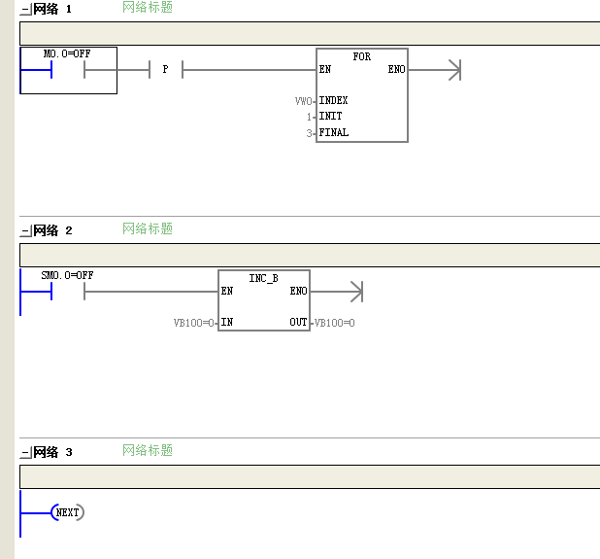Click the EN input label of FOR box
The image size is (600, 559).
[x=325, y=69]
